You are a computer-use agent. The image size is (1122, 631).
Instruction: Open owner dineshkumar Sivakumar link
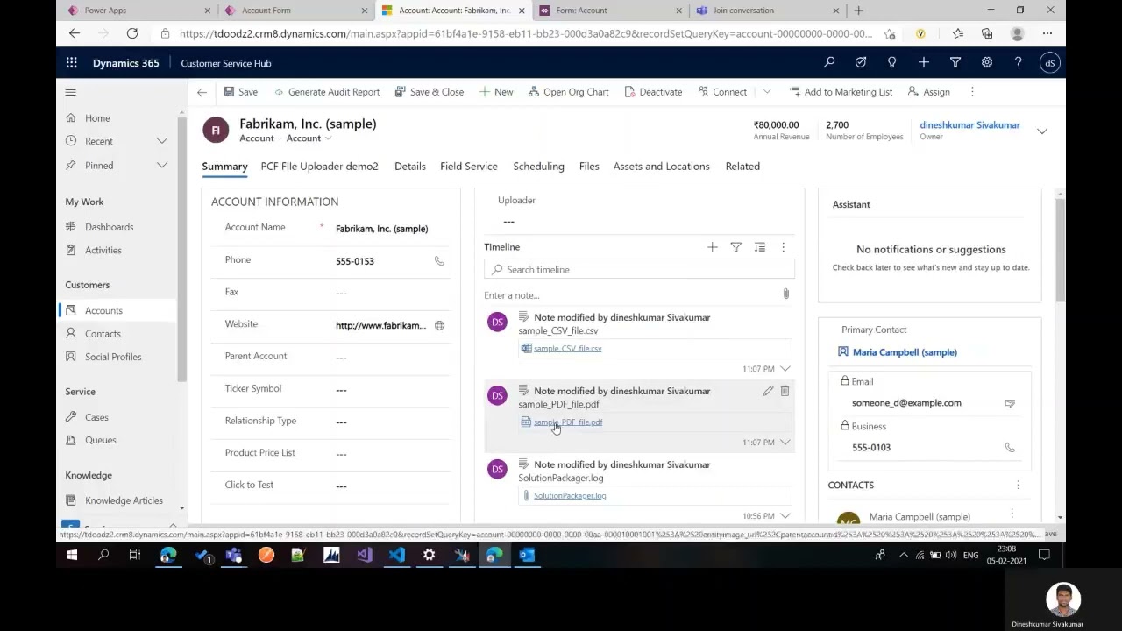pyautogui.click(x=969, y=125)
